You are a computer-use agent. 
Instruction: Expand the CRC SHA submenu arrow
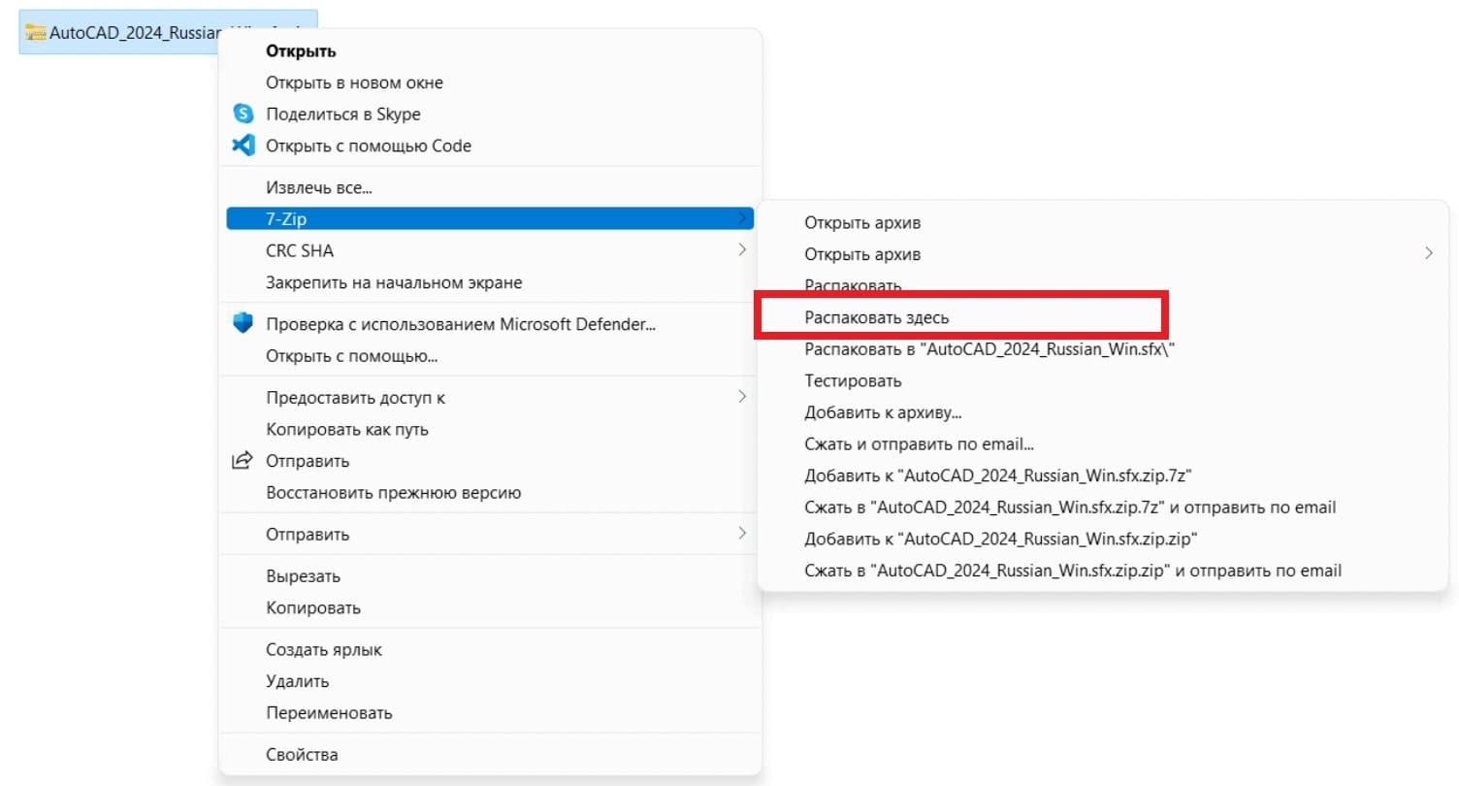click(742, 250)
